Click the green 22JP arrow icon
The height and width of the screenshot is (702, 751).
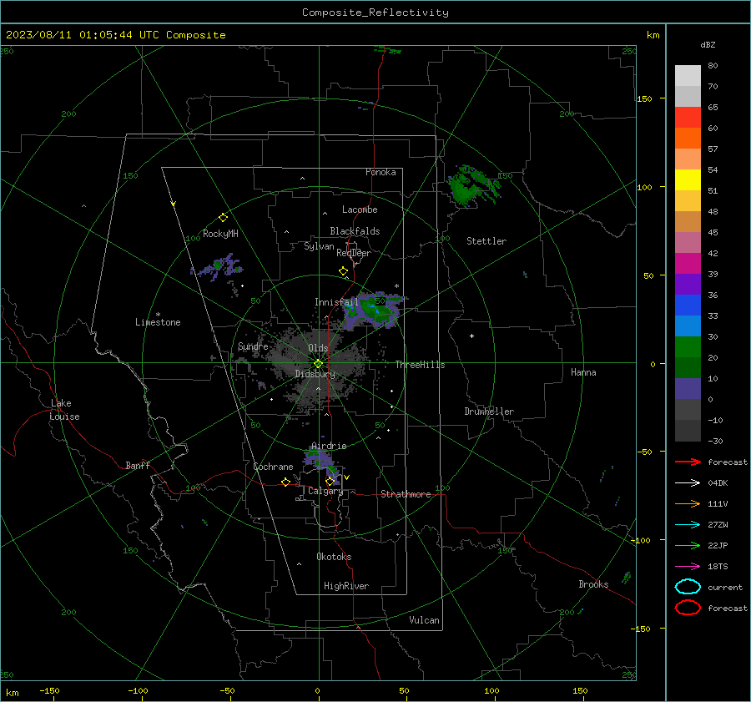688,545
